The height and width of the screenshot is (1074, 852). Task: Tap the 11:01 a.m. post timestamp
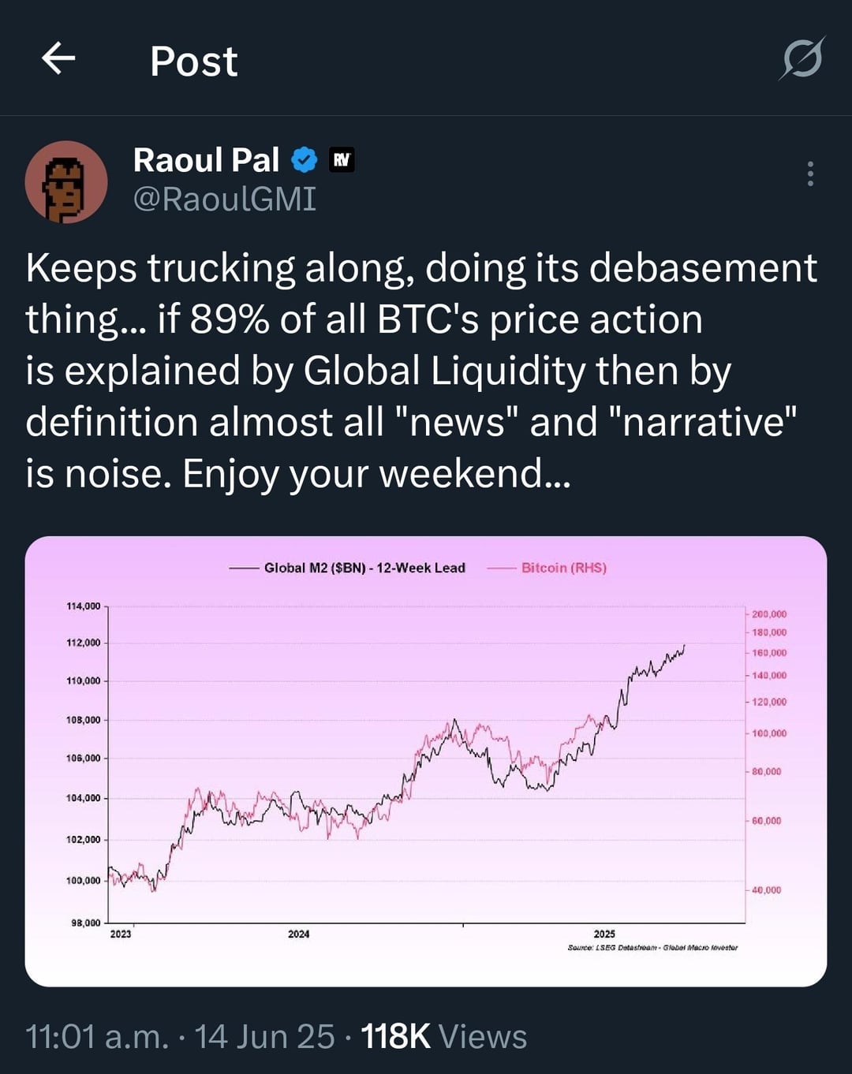97,1037
